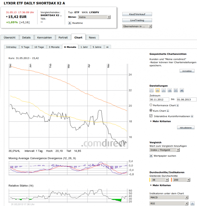This screenshot has height=206, width=197.
Task: Click the 15,42 EUR price text
Action: [17, 17]
